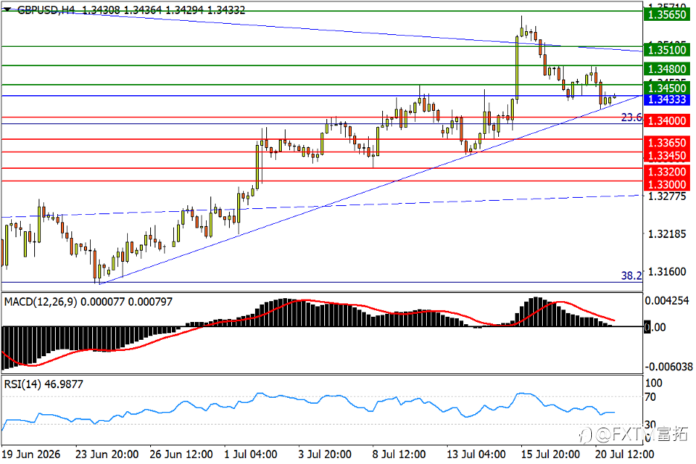The image size is (696, 464).
Task: Click the 15 Jul 20:00 time label
Action: click(x=550, y=454)
